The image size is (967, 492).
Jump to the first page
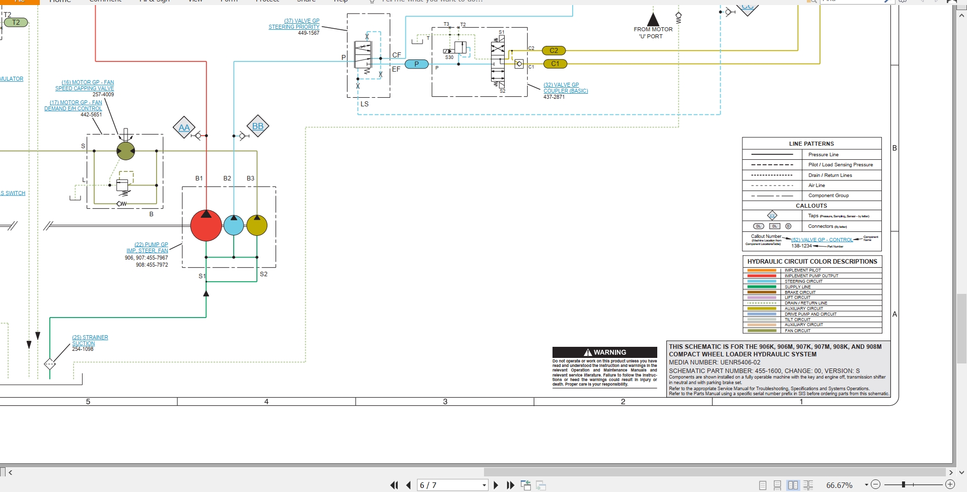point(394,485)
